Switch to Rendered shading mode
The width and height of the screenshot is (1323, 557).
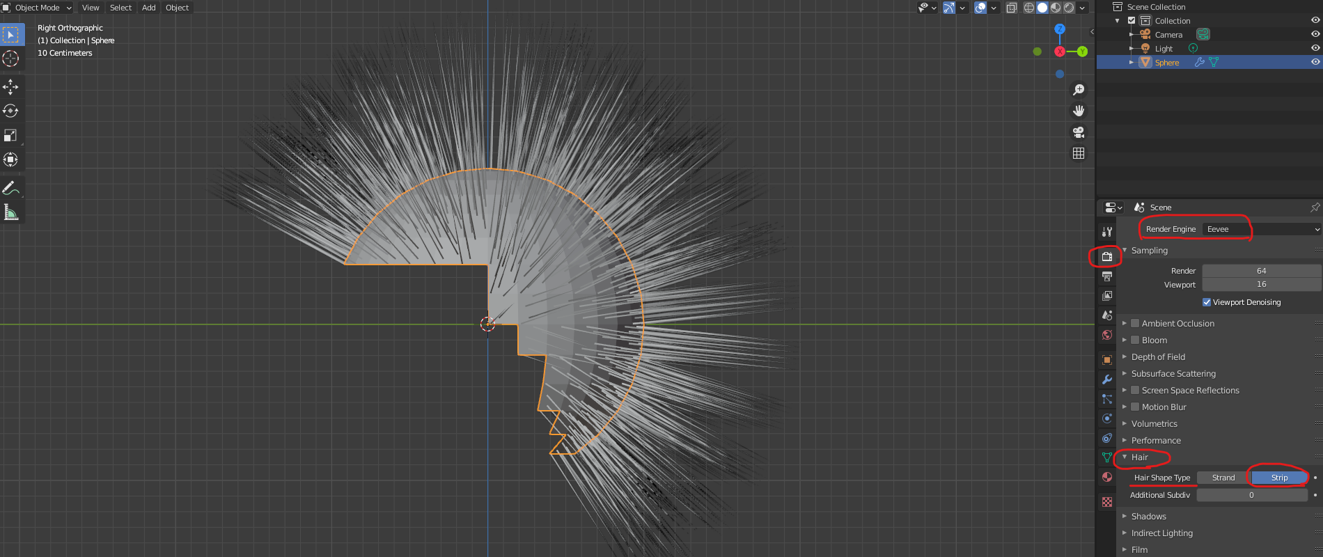coord(1069,8)
